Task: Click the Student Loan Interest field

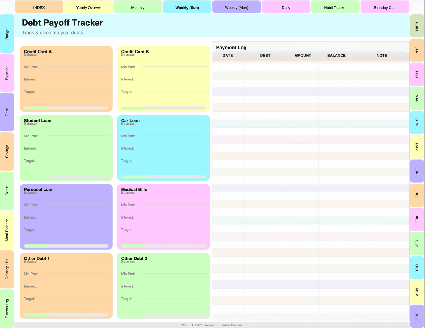Action: point(77,148)
